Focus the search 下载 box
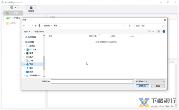The image size is (179, 110). coord(148,26)
